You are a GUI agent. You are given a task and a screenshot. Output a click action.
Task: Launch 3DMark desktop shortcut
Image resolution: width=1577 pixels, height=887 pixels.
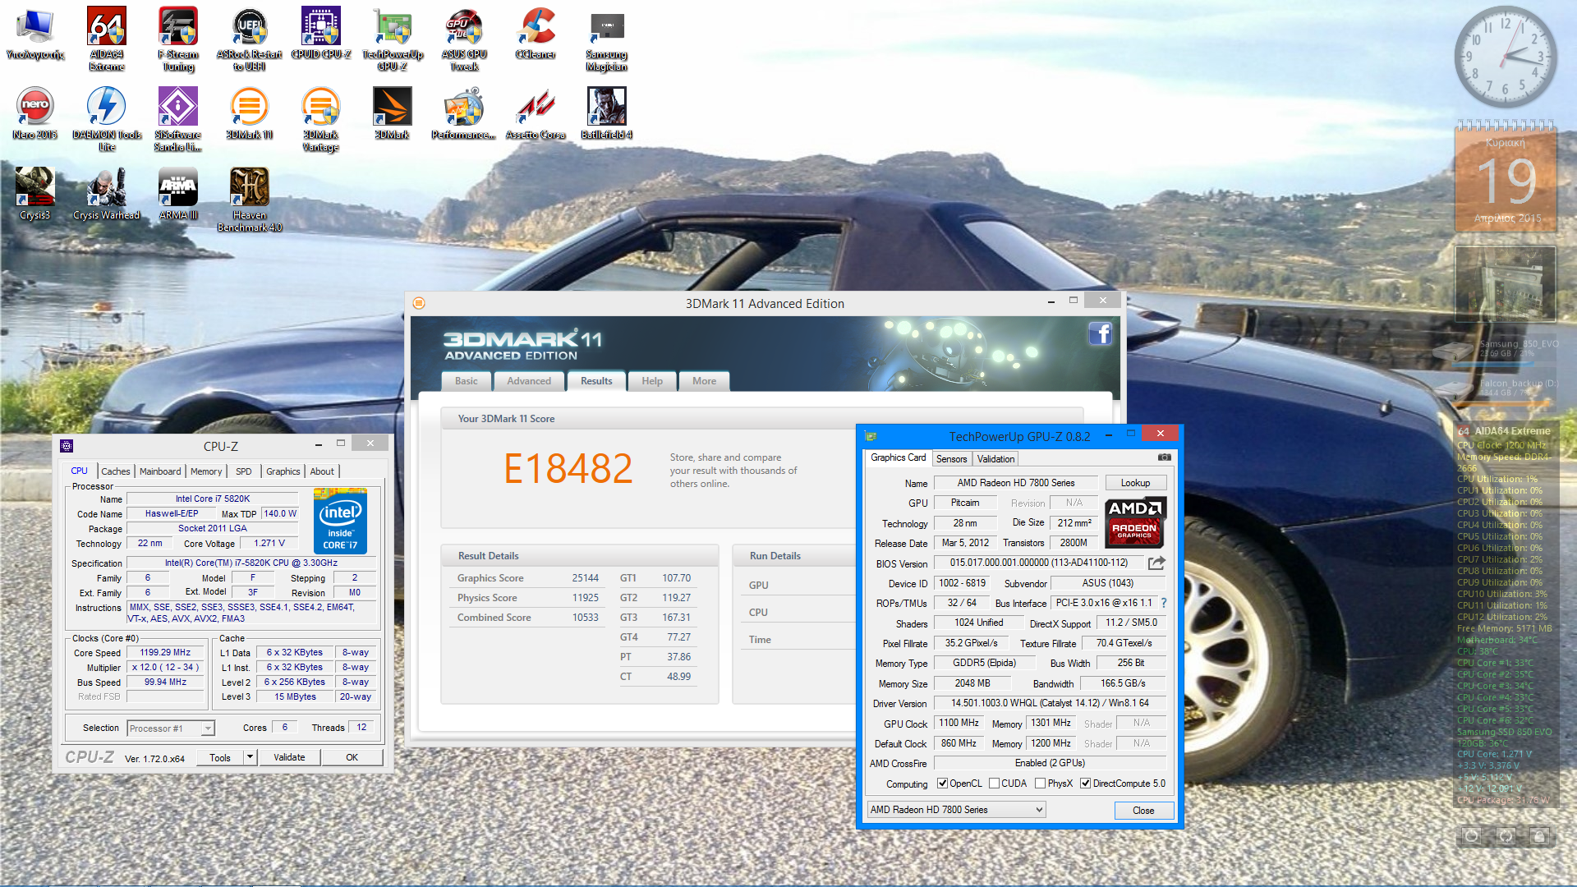click(393, 113)
